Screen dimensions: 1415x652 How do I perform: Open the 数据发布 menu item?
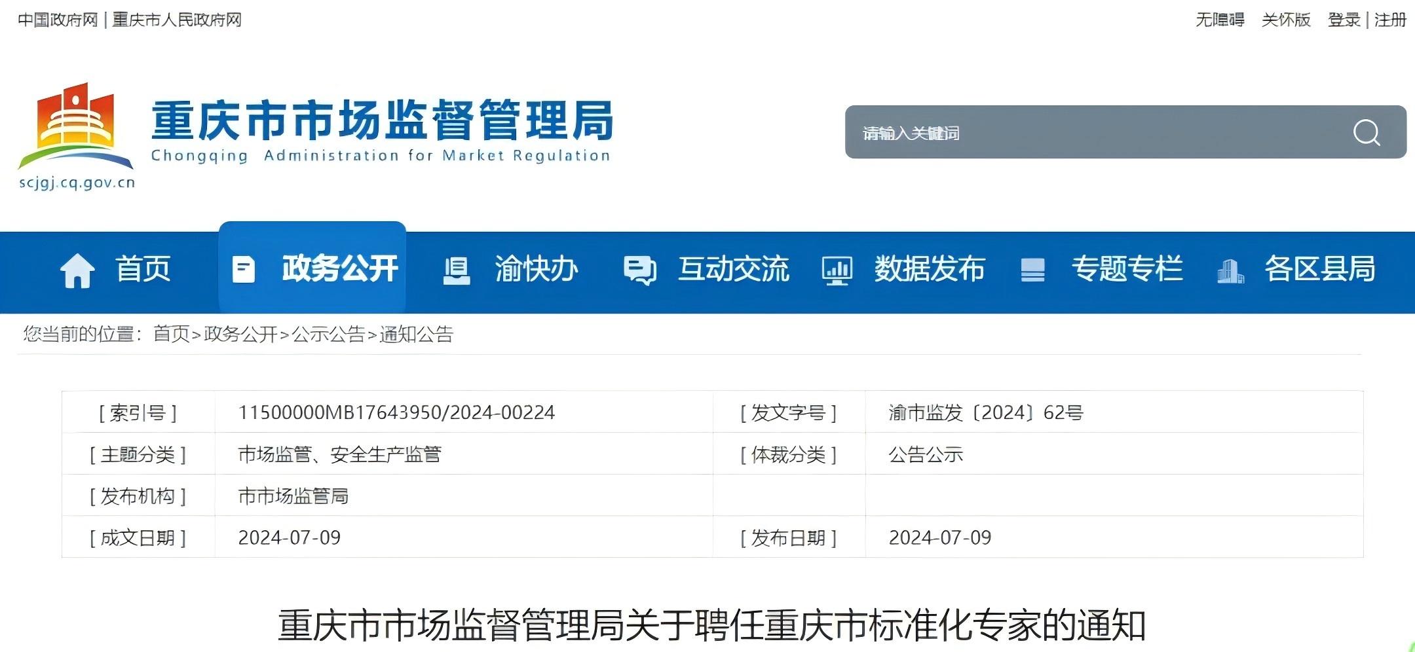tap(930, 269)
